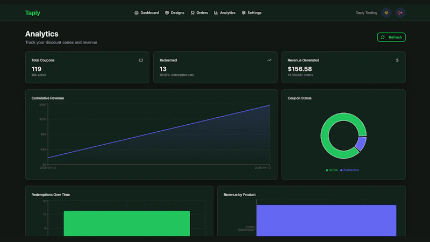
Task: Click the Orders cart icon
Action: point(192,12)
